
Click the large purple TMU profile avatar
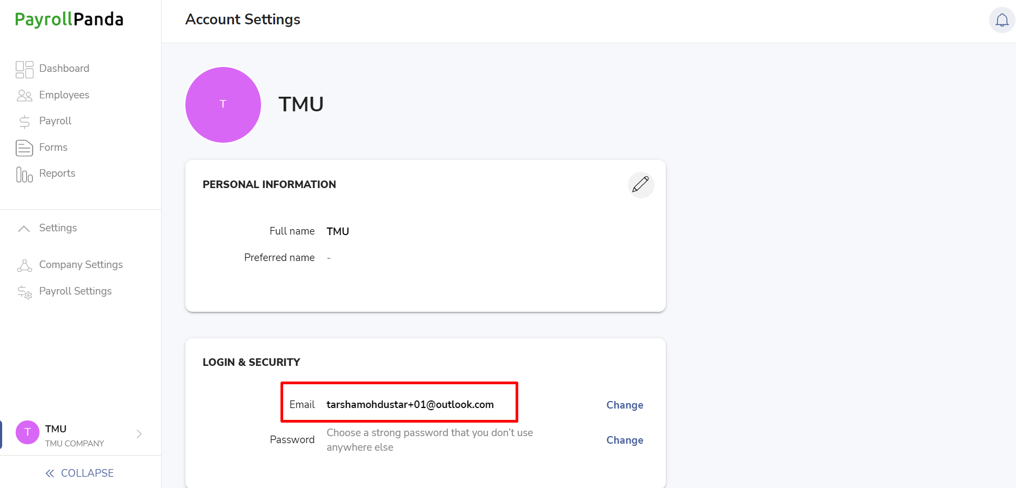223,105
